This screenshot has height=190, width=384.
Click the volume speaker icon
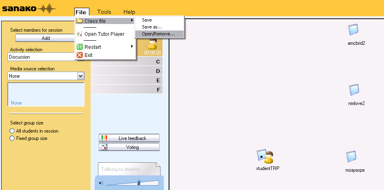tap(101, 183)
